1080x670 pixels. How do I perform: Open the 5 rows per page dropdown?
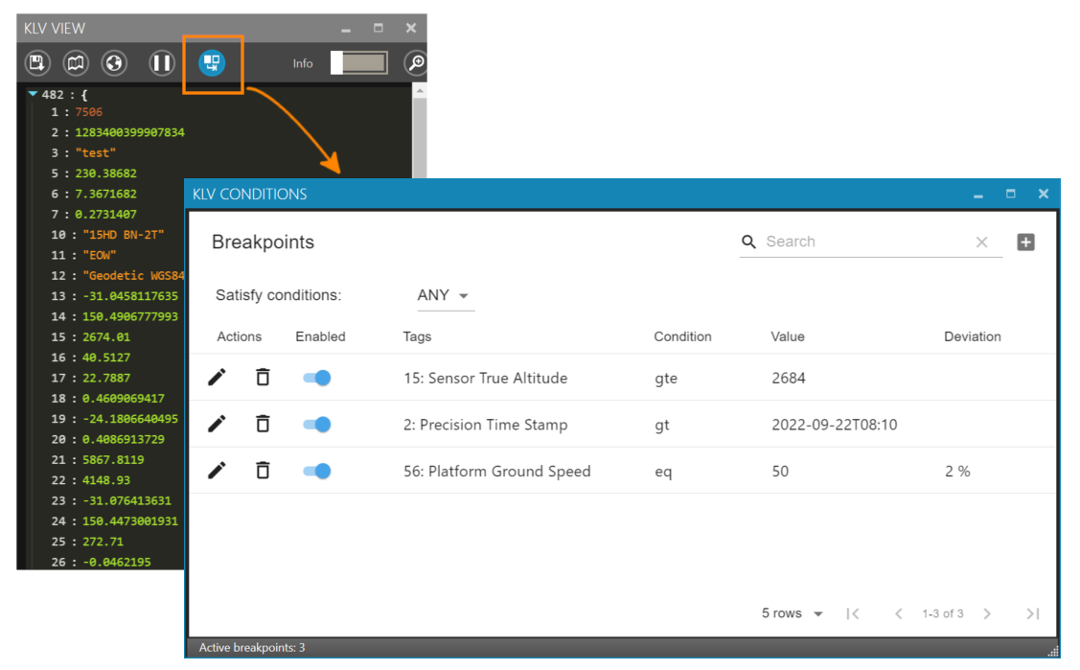pos(793,613)
